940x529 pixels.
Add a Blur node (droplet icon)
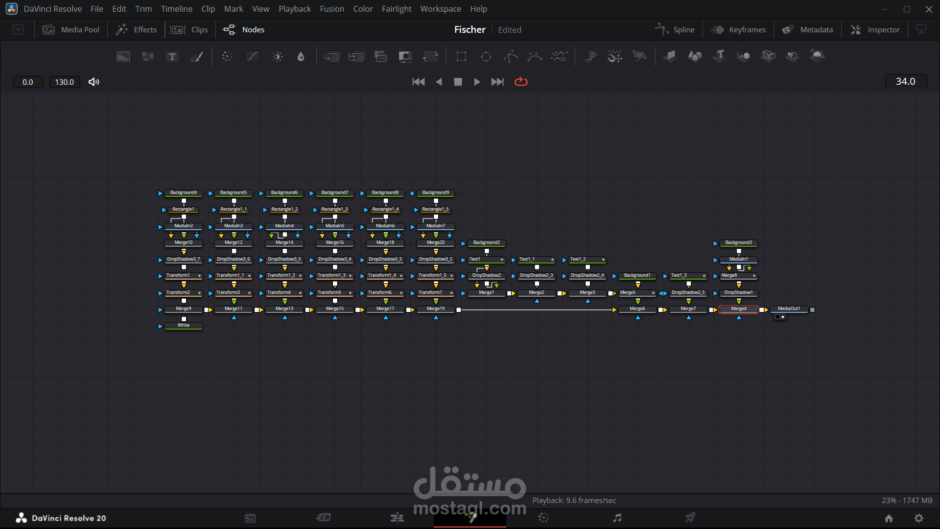pos(301,57)
